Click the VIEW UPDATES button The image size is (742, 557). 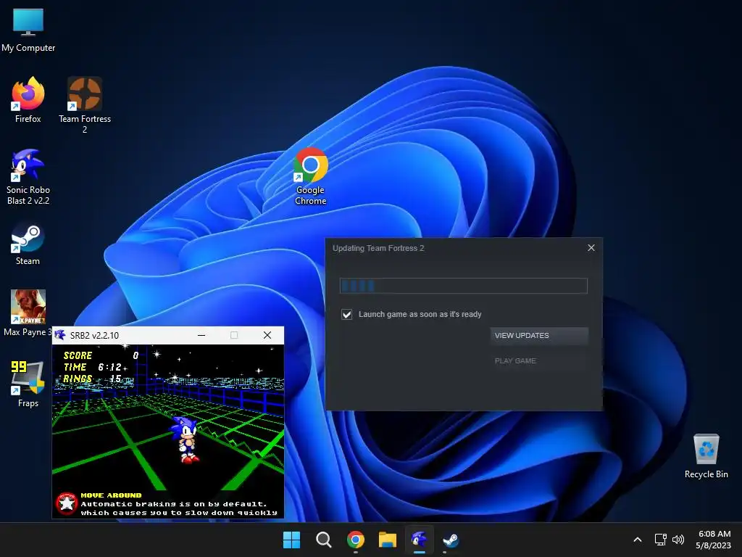539,336
